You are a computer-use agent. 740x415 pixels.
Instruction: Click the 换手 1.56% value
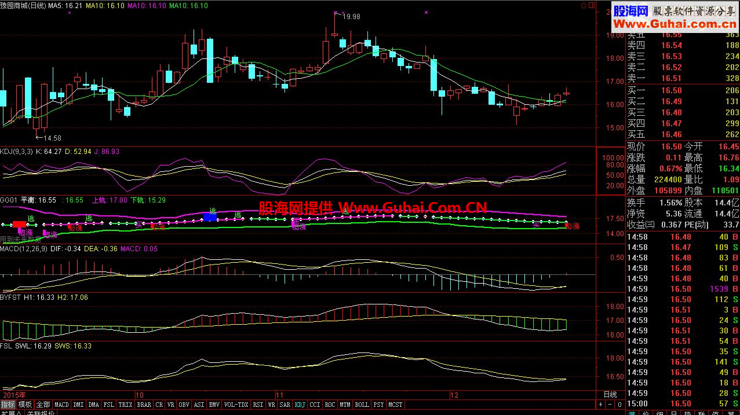[670, 203]
